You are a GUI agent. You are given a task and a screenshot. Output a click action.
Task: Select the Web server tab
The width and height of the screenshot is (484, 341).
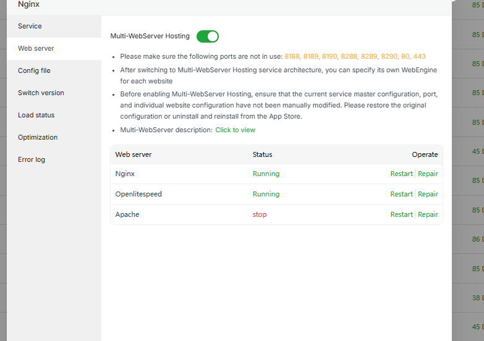[x=36, y=48]
